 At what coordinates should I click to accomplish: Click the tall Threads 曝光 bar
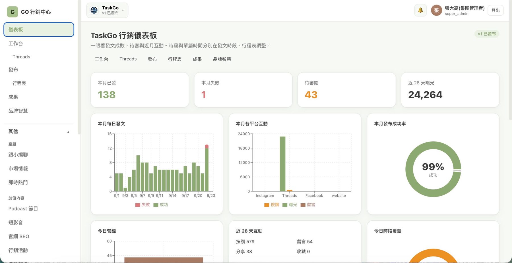282,164
